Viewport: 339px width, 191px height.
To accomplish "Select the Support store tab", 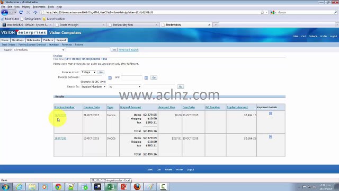I will 61,40.
